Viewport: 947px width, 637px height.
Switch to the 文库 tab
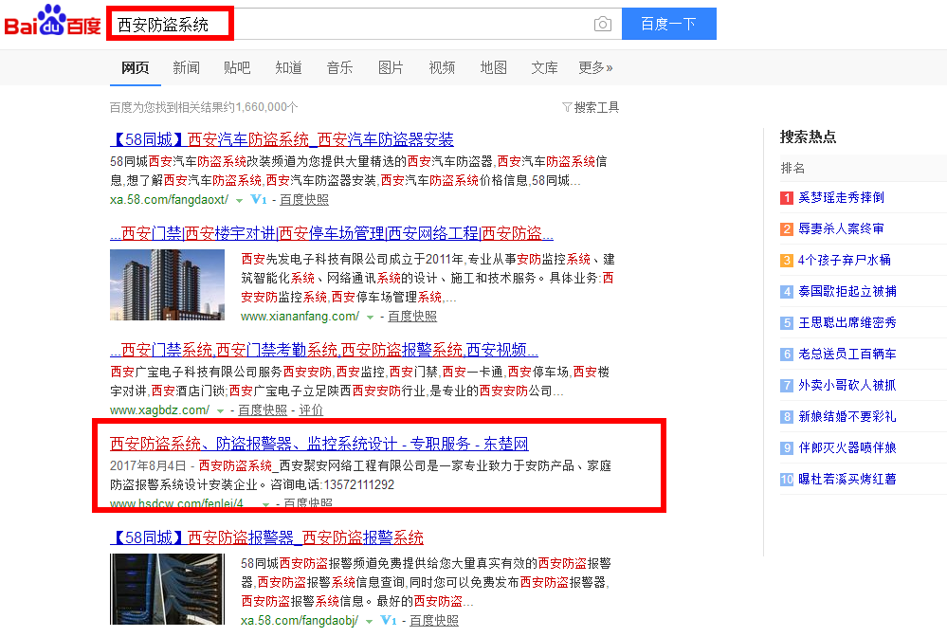click(544, 67)
